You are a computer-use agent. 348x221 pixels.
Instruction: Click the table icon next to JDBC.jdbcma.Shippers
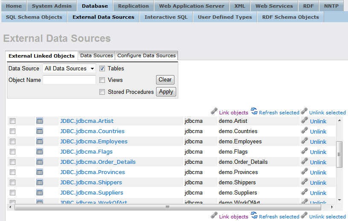pyautogui.click(x=40, y=182)
